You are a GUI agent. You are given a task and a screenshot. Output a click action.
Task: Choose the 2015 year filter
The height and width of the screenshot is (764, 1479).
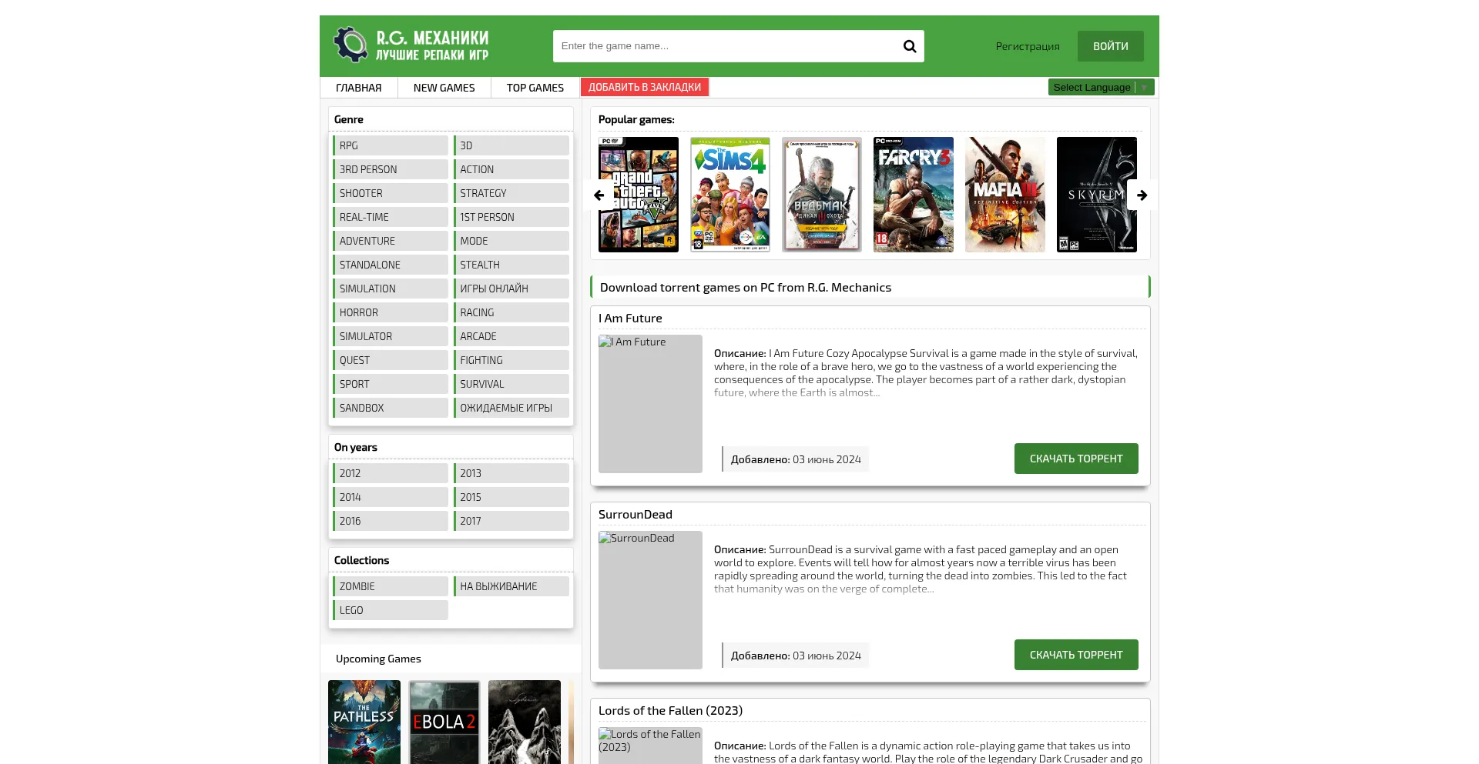pos(511,497)
